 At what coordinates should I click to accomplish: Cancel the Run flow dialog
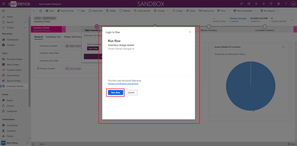tap(131, 92)
